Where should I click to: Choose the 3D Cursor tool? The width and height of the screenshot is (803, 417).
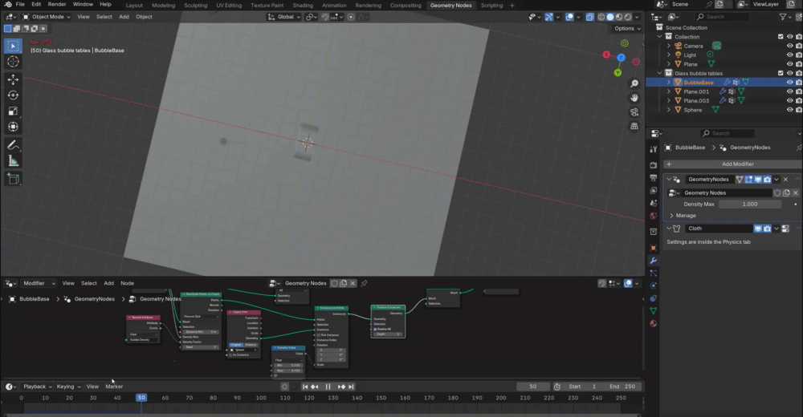click(x=13, y=62)
